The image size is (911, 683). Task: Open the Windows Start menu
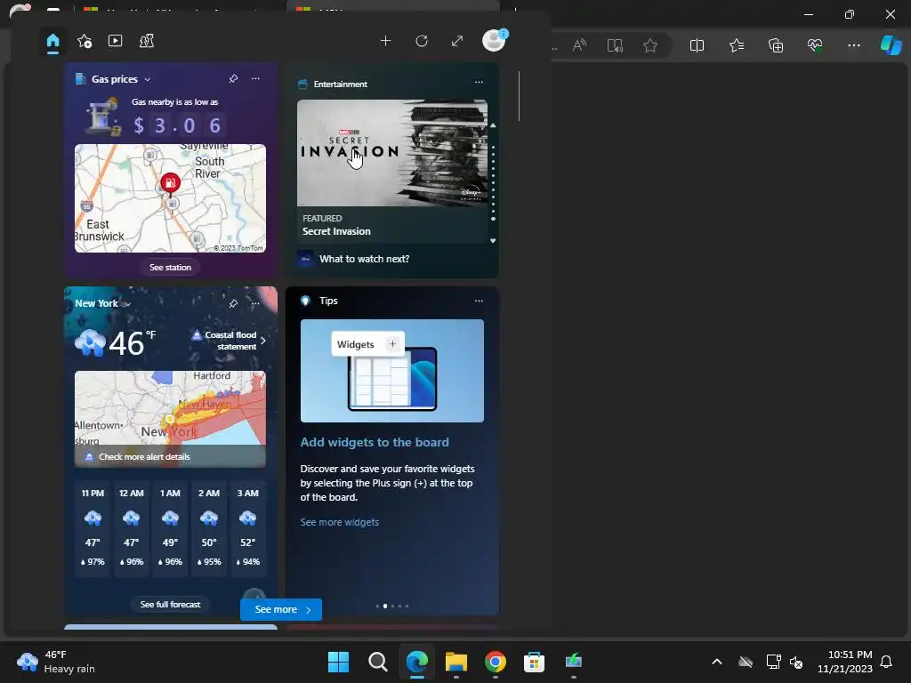point(339,662)
